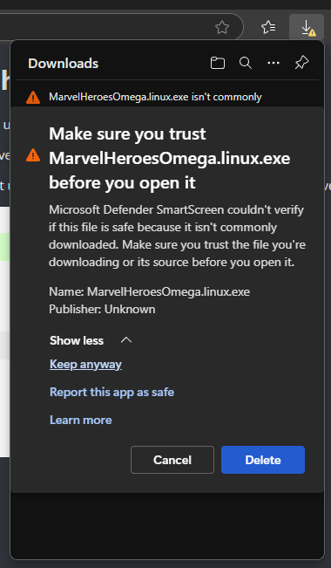
Task: Choose Keep anyway link
Action: [x=85, y=364]
